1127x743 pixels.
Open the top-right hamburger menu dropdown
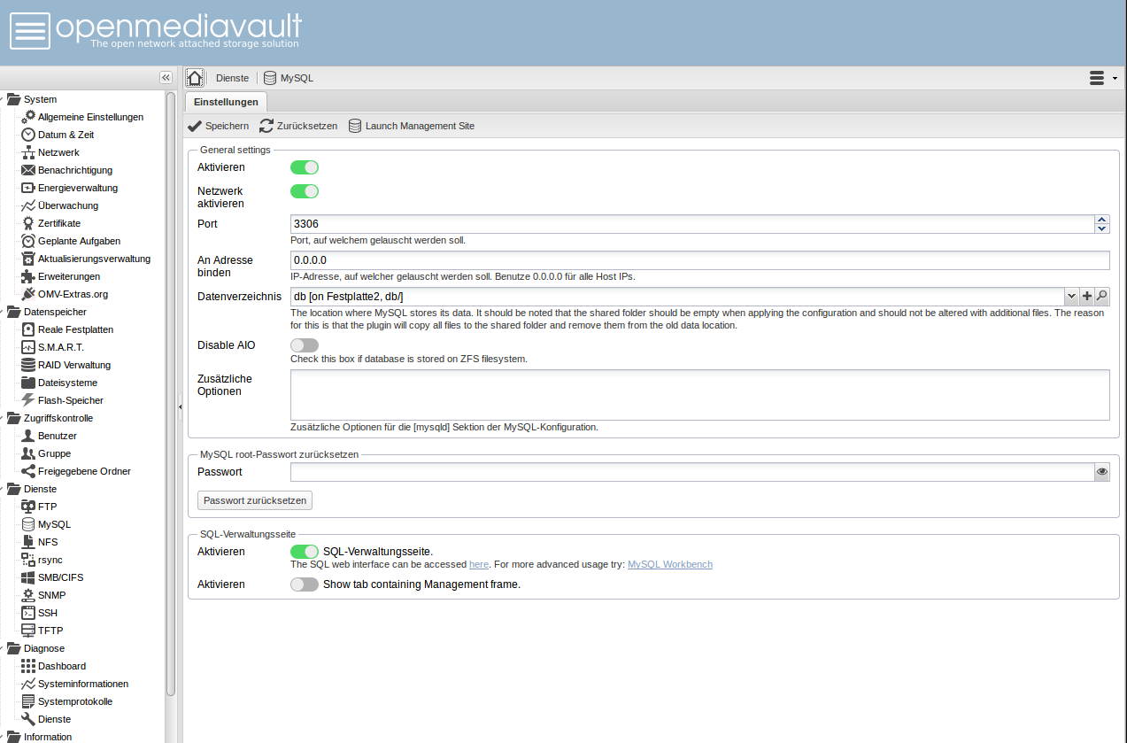pyautogui.click(x=1103, y=78)
